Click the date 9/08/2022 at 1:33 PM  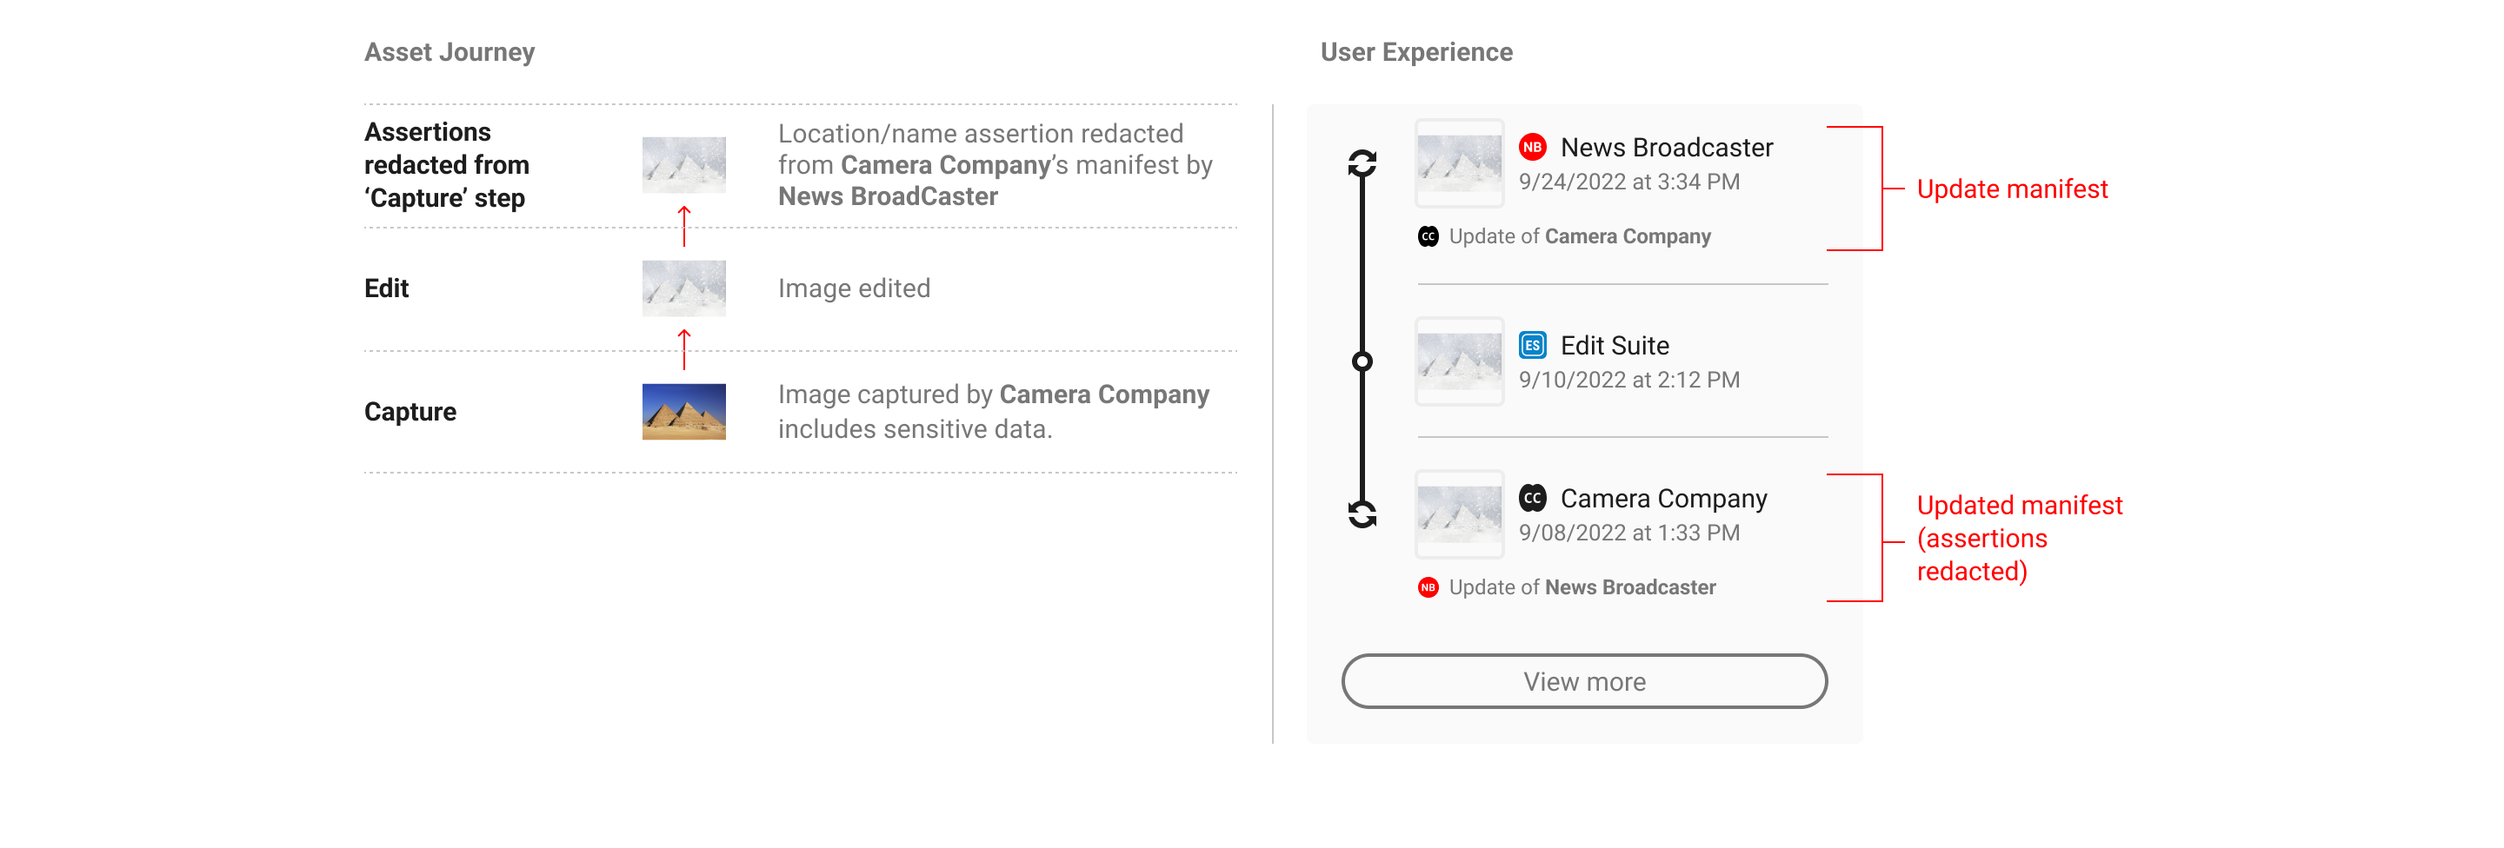click(x=1629, y=533)
